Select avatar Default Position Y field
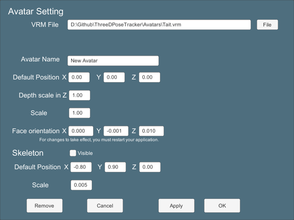 tap(114, 77)
